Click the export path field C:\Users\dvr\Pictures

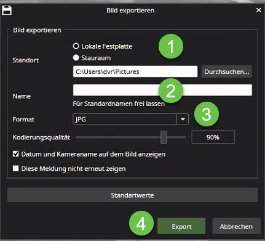coord(135,71)
